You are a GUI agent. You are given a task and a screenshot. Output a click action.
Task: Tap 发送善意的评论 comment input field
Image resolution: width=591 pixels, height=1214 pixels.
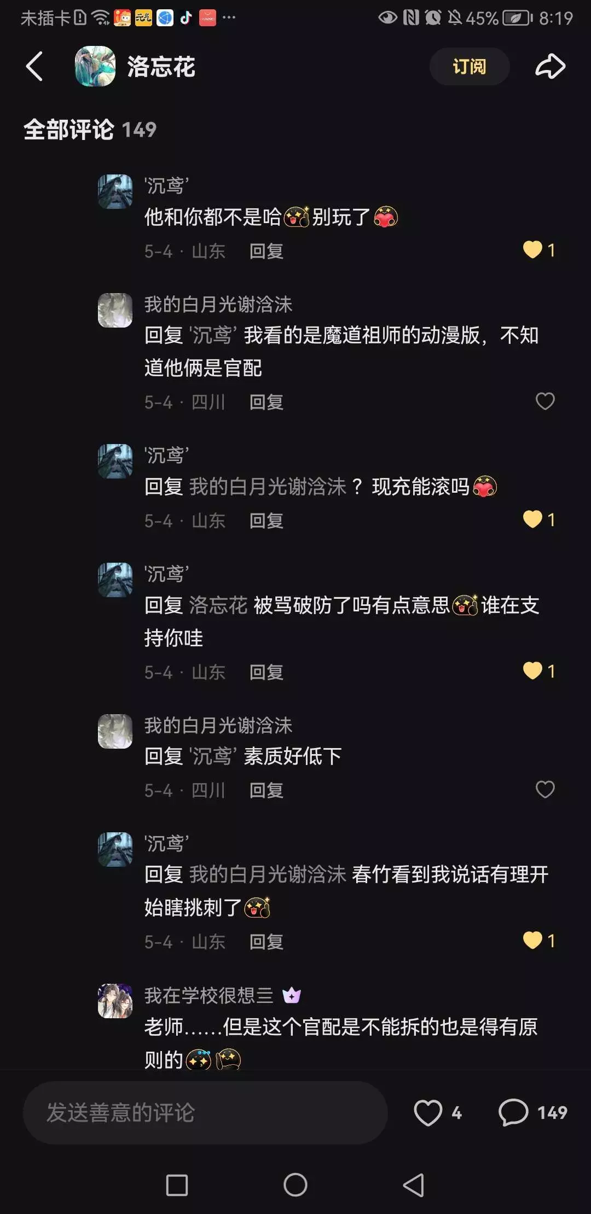point(205,1112)
